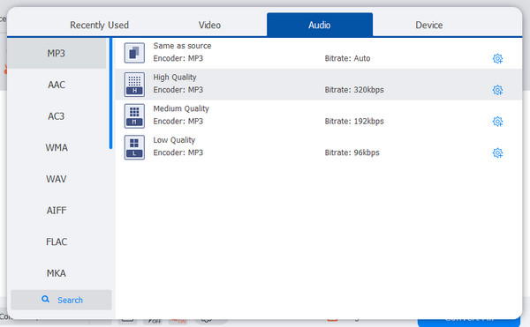This screenshot has width=530, height=327.
Task: Click the High Quality H preset icon
Action: point(134,85)
